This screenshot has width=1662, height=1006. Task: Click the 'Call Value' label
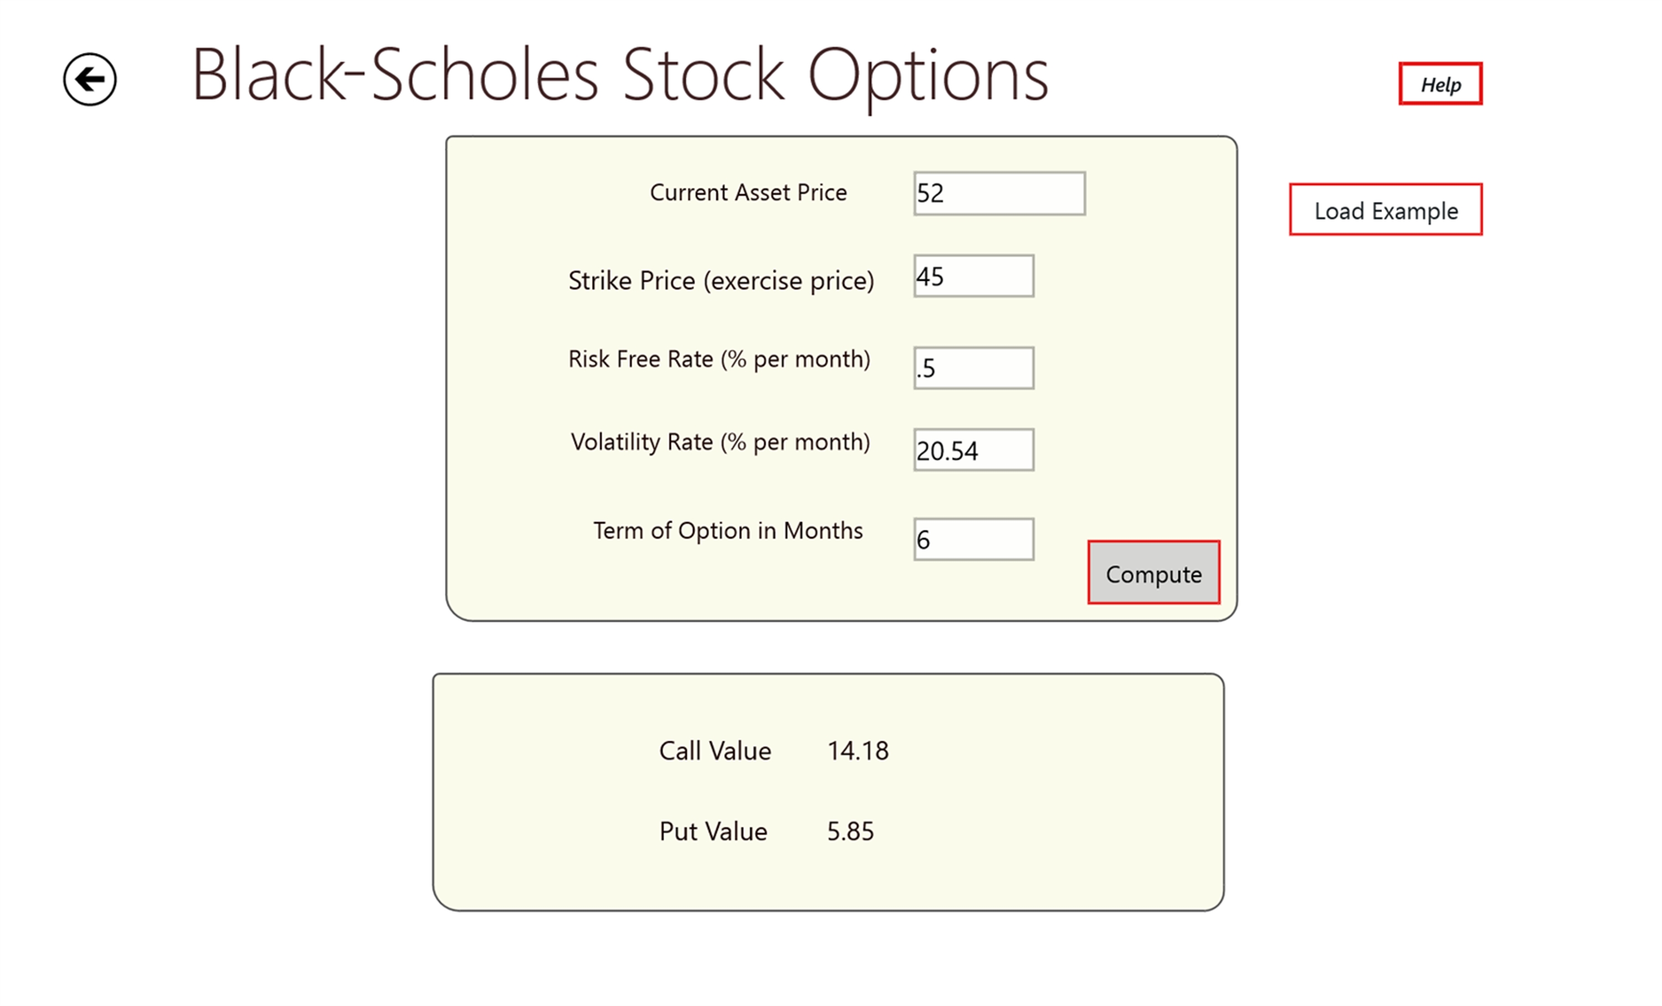pyautogui.click(x=714, y=750)
